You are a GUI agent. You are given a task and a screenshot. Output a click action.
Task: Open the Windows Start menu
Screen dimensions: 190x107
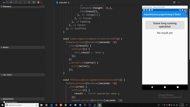(x=2, y=105)
